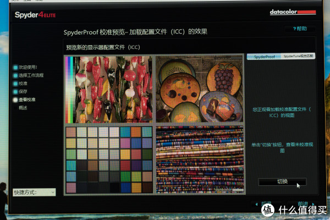Click the 欢迎使用 step indicator
This screenshot has height=220, width=330.
point(15,67)
